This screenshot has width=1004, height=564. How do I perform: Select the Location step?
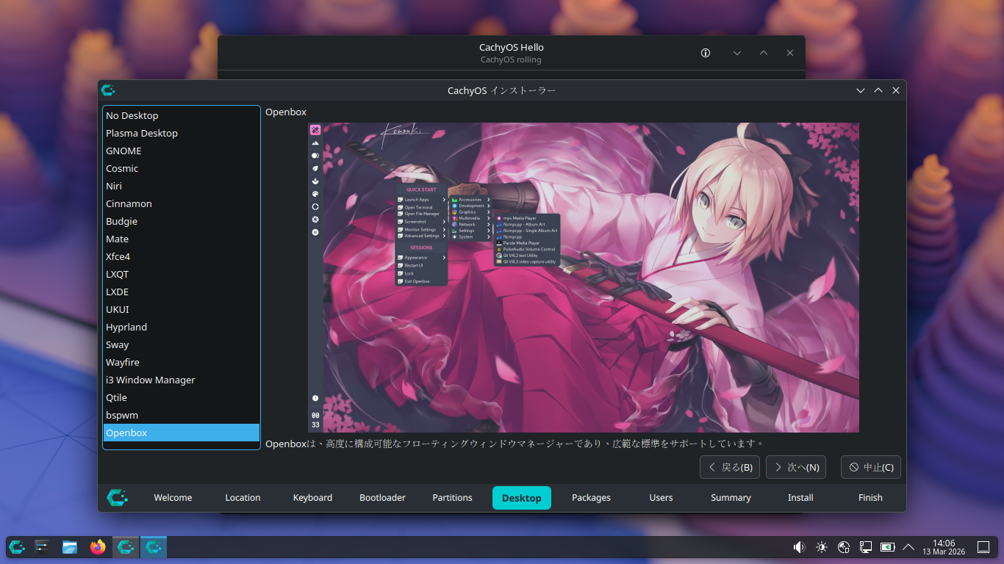click(x=243, y=498)
